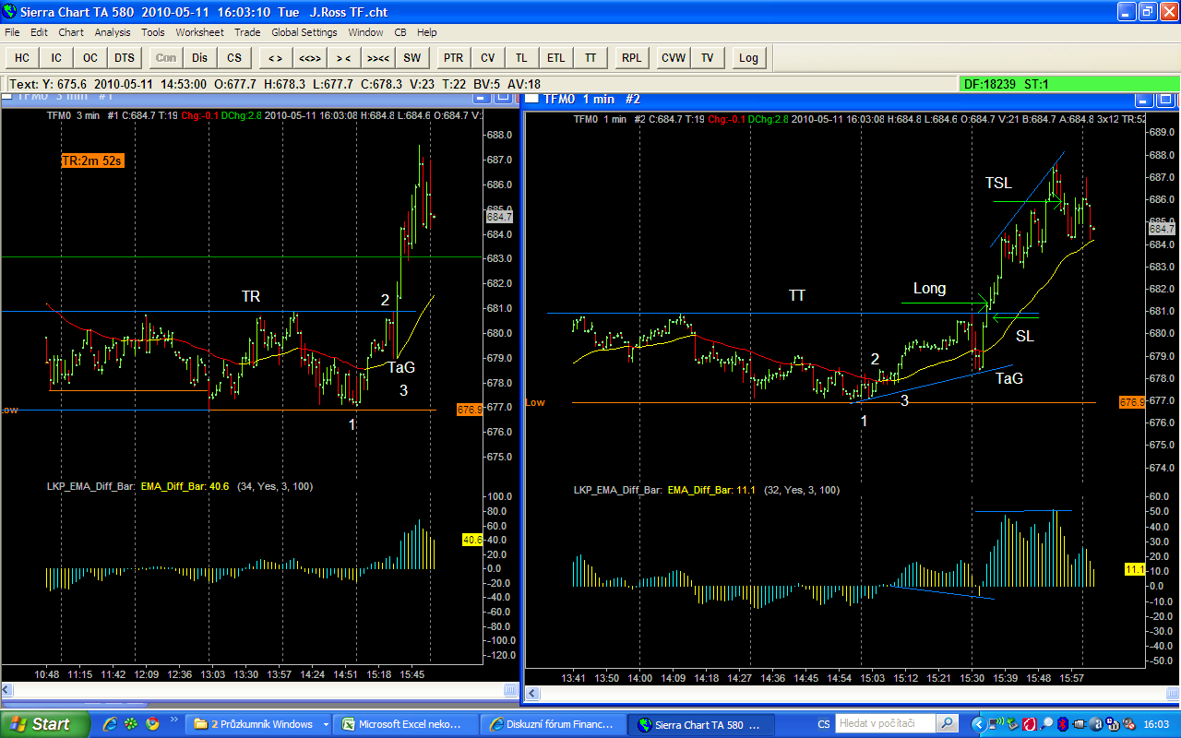Select the TL trend line tool

521,58
